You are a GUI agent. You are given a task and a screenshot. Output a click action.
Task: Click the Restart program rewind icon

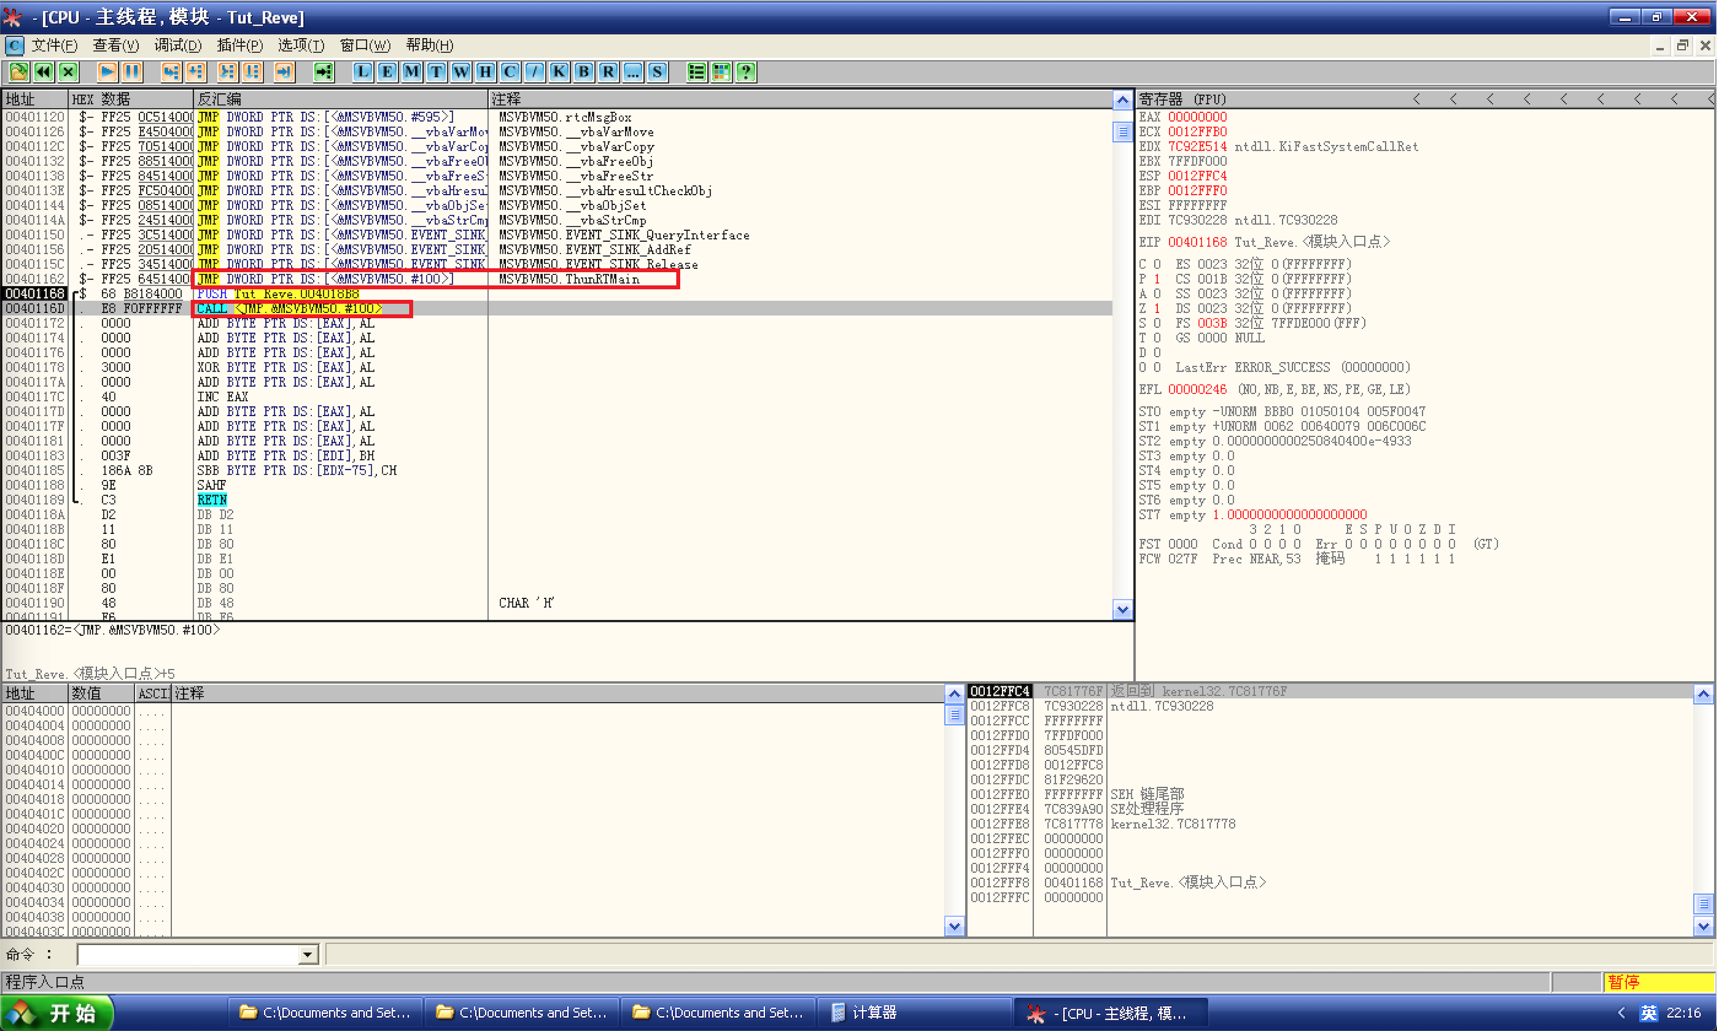pyautogui.click(x=43, y=72)
